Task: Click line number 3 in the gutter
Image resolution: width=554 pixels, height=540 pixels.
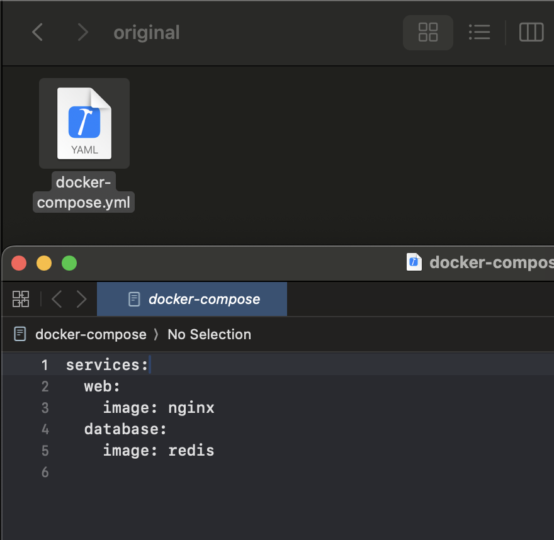Action: (x=45, y=408)
